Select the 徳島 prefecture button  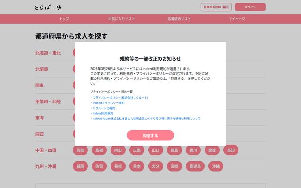(174, 150)
